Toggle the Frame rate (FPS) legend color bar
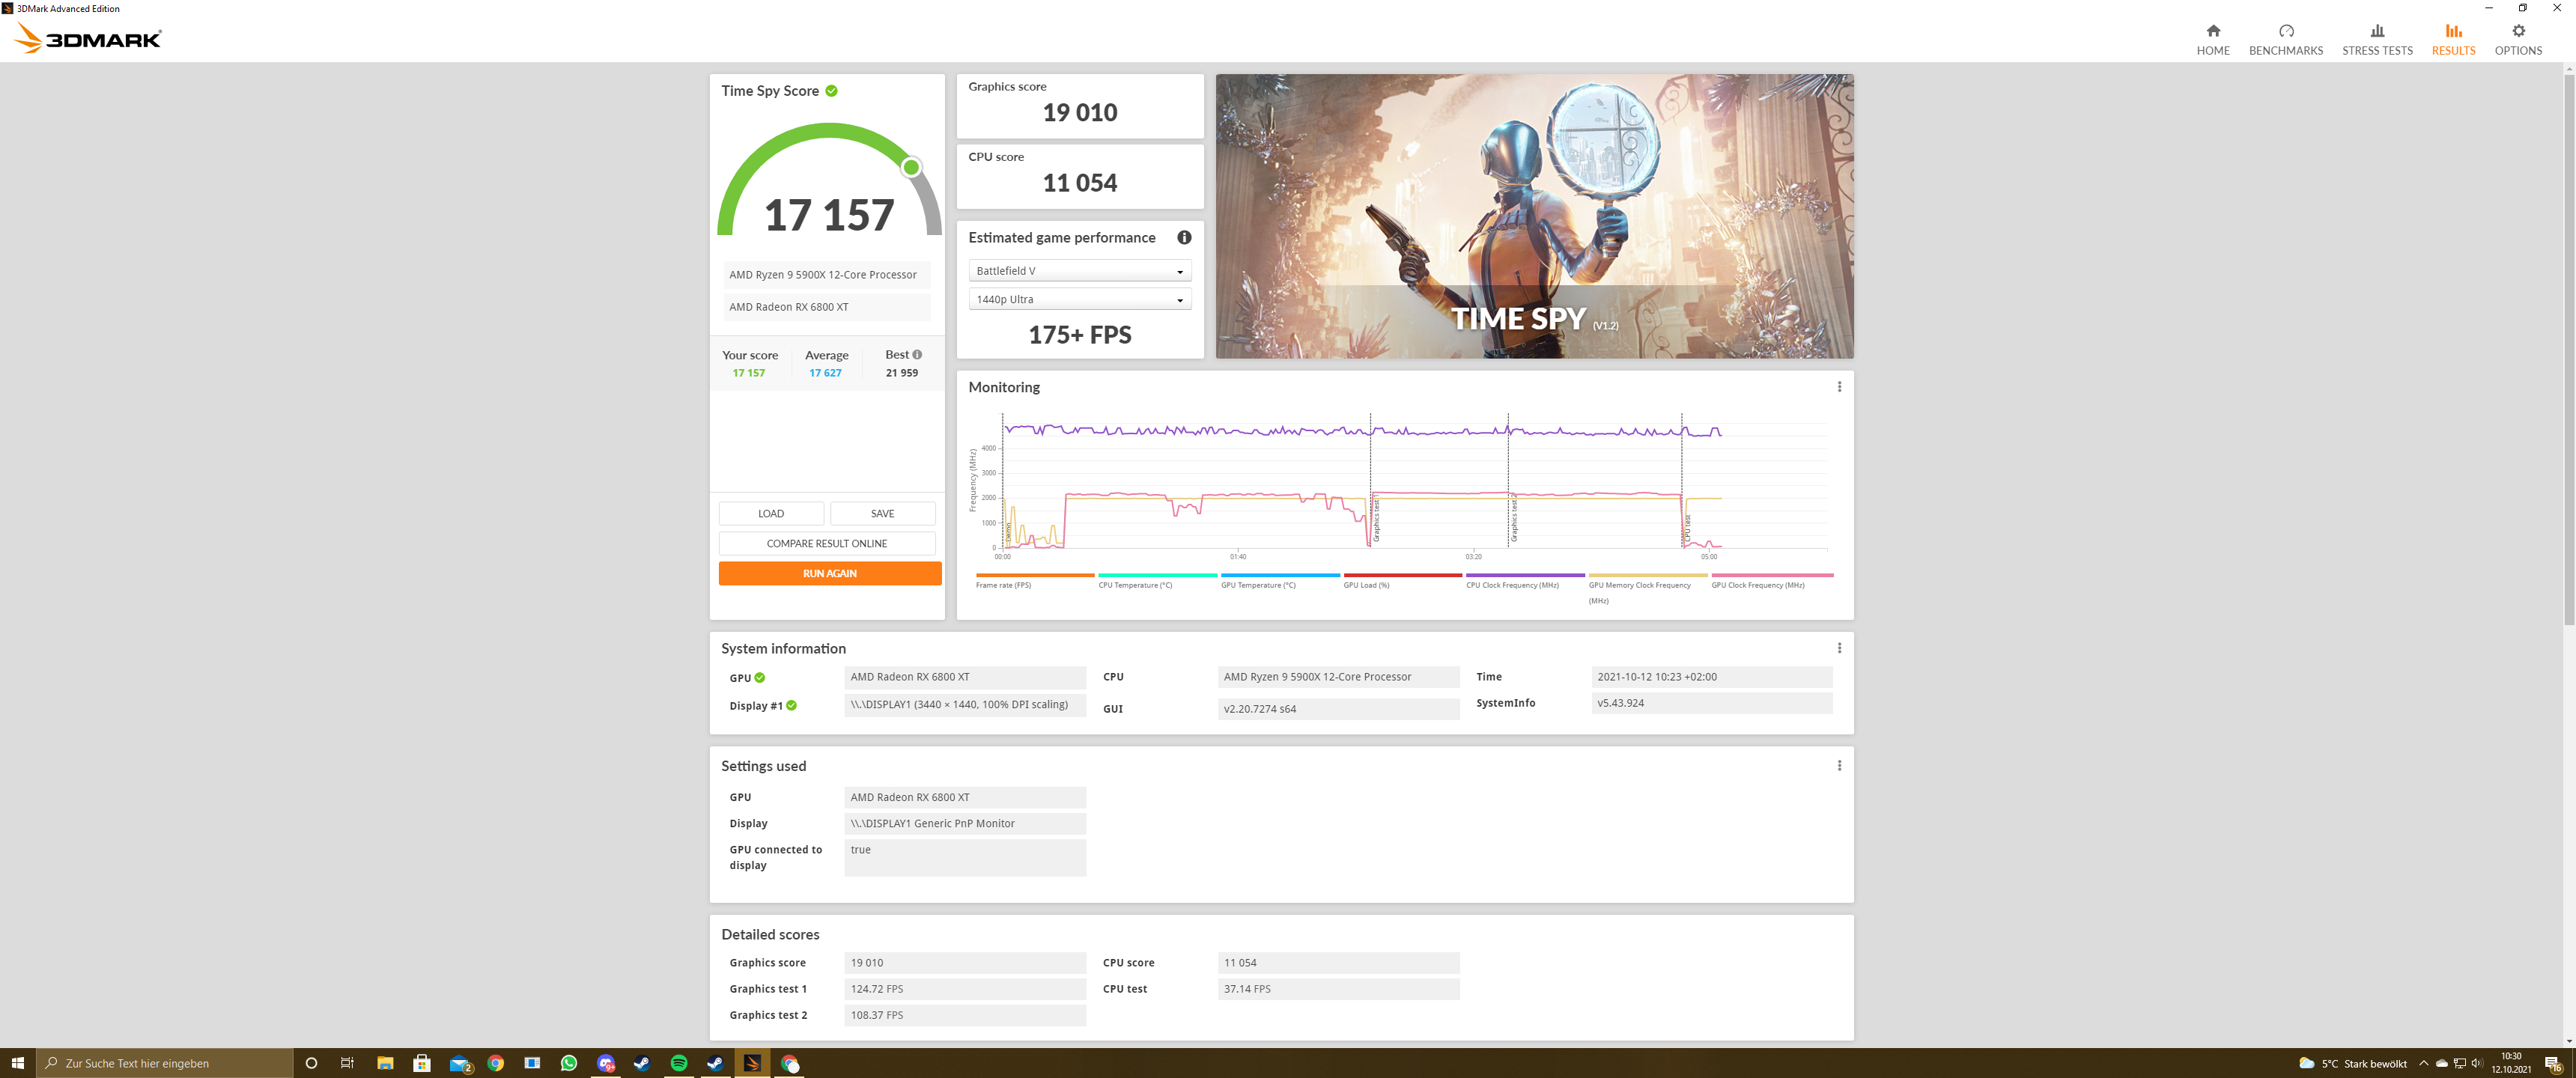This screenshot has height=1078, width=2576. [1034, 576]
